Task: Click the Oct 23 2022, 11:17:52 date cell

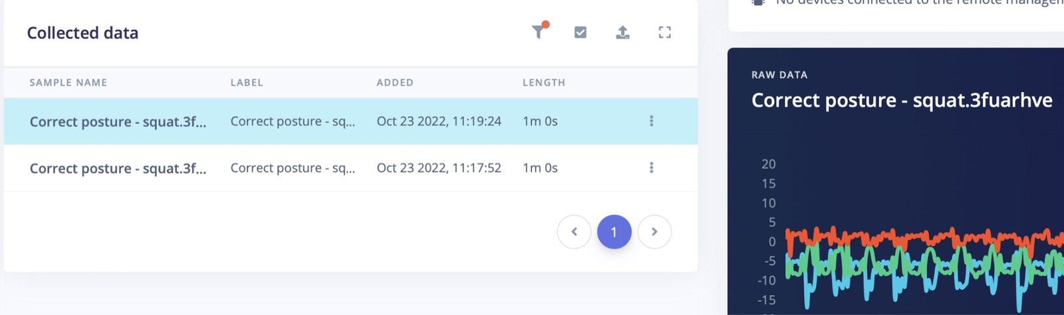Action: (x=439, y=168)
